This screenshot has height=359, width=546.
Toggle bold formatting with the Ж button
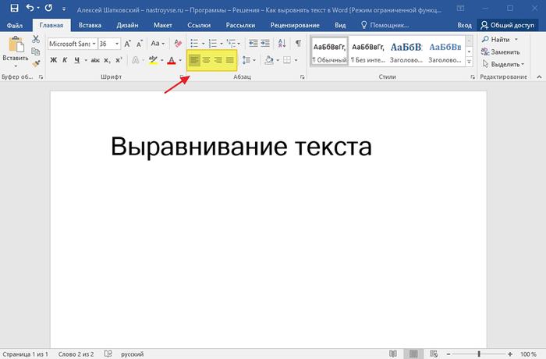(54, 60)
